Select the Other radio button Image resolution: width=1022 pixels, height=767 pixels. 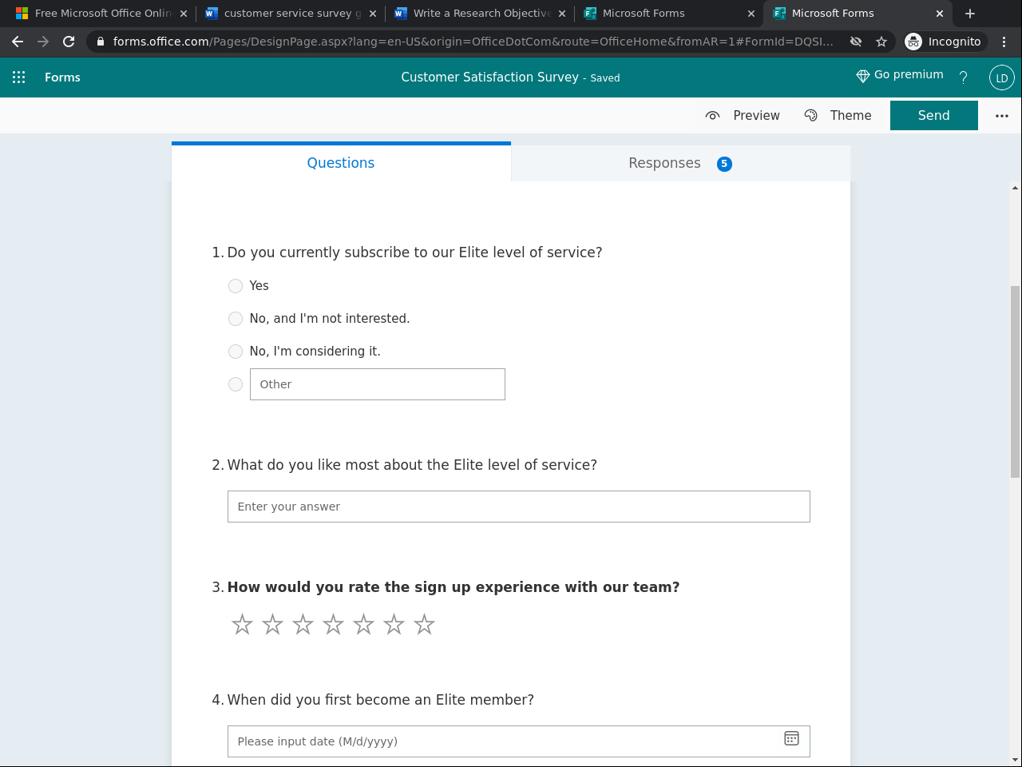click(236, 384)
